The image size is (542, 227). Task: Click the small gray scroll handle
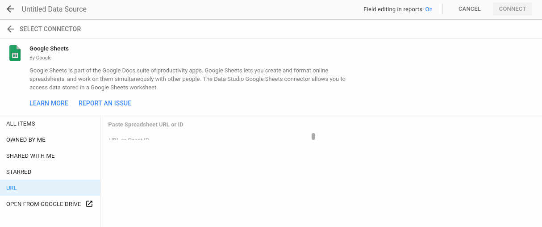313,136
